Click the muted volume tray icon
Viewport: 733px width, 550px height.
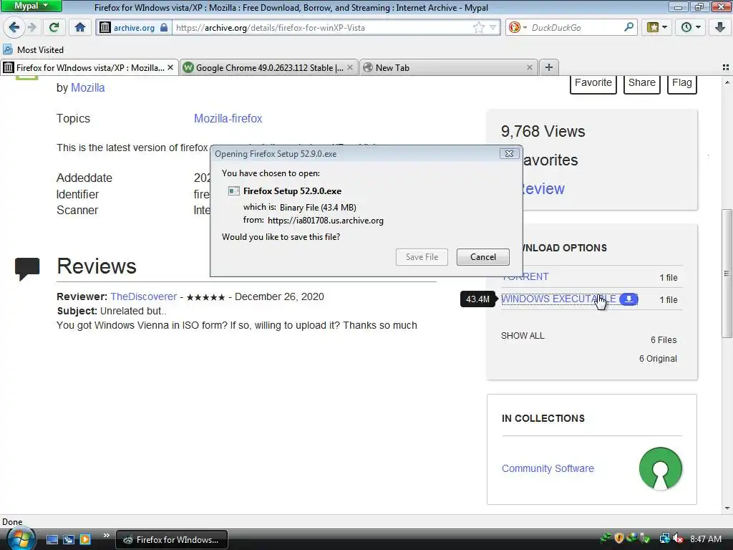(679, 539)
